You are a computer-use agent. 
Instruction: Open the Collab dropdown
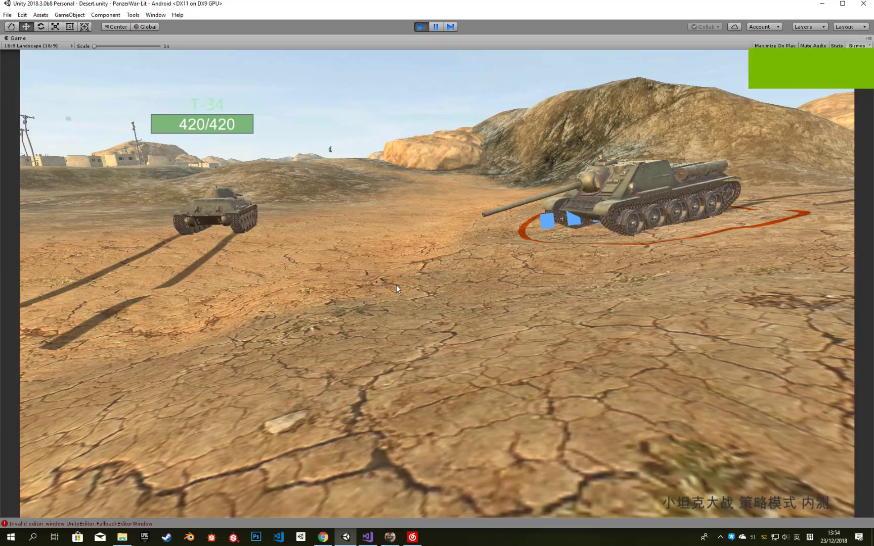click(705, 27)
